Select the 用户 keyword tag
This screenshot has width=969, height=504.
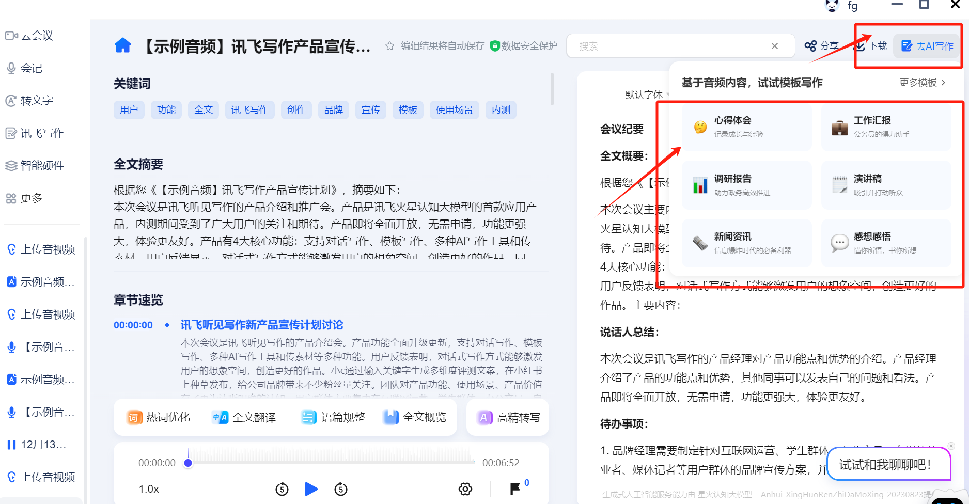click(129, 110)
